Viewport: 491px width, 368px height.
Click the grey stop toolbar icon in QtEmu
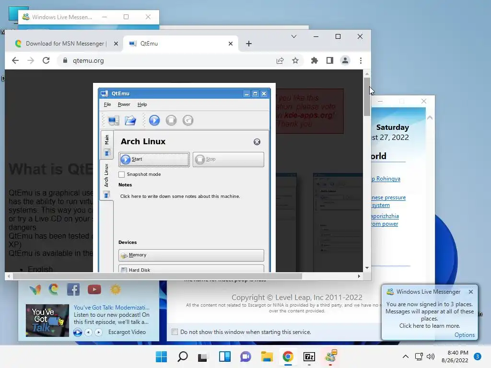pos(171,120)
